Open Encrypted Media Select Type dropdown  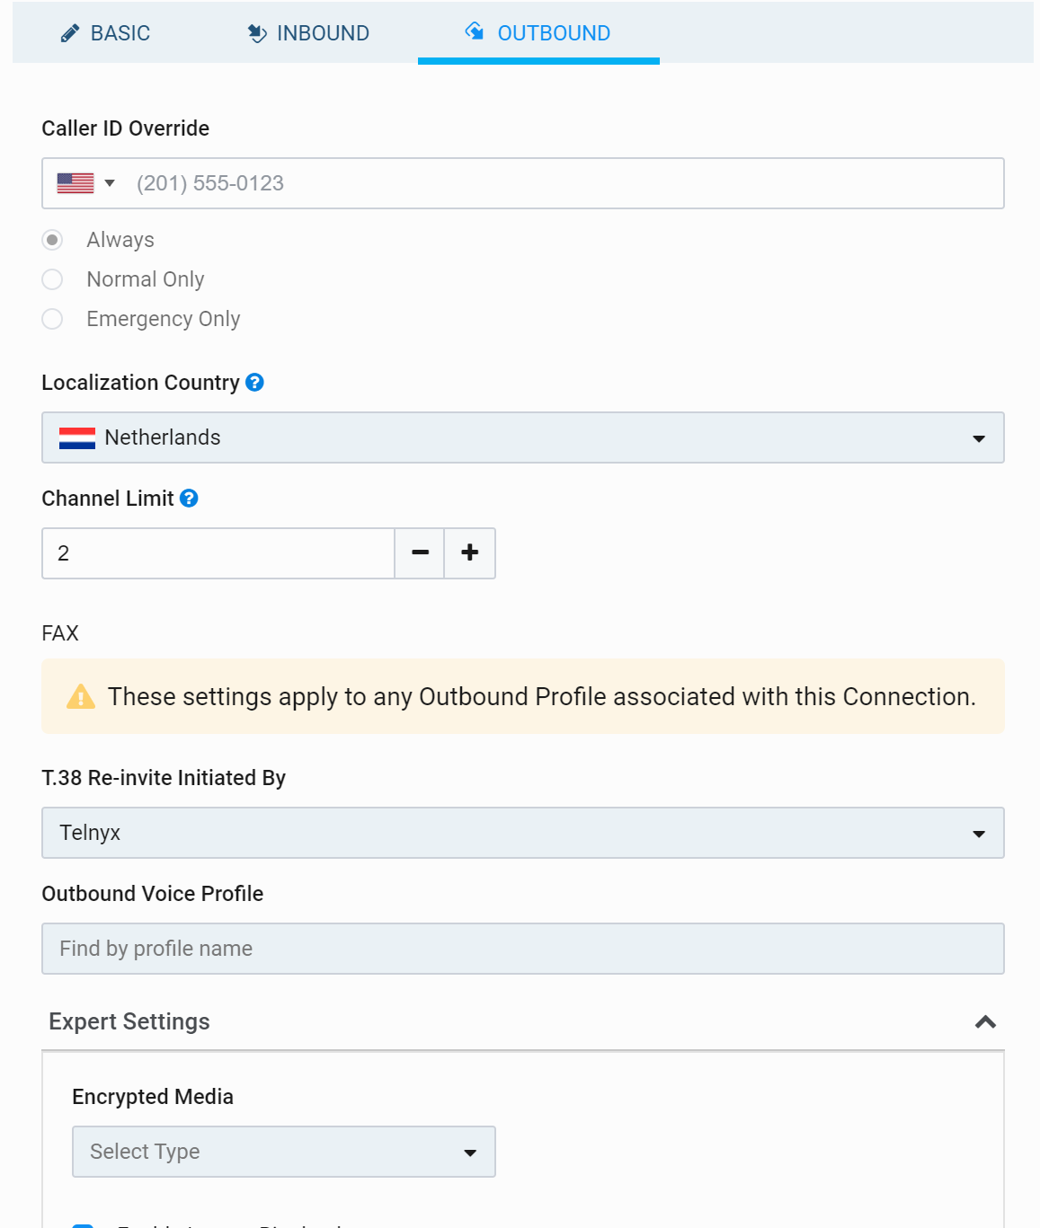click(x=283, y=1152)
